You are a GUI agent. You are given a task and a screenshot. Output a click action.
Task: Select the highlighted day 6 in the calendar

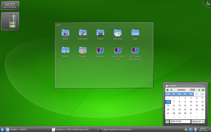tap(168, 102)
